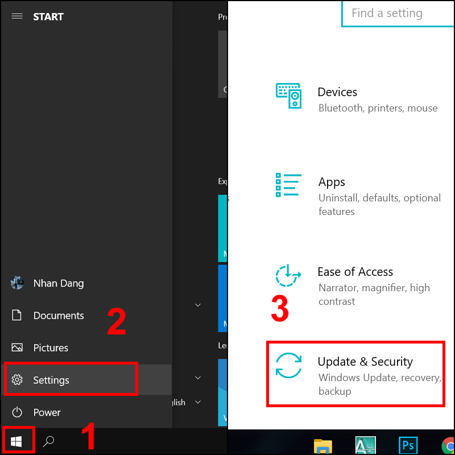This screenshot has width=455, height=455.
Task: Click the Ease of Access icon
Action: pos(288,275)
